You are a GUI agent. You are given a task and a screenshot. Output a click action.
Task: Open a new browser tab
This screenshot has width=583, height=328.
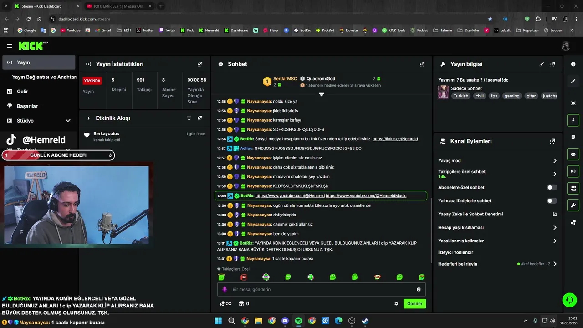[x=161, y=6]
